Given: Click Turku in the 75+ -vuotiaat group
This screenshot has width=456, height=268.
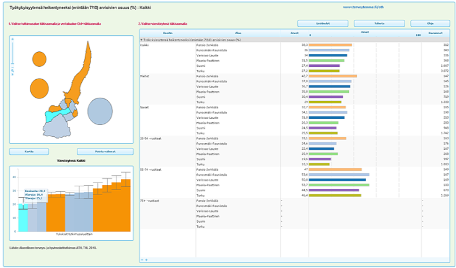Looking at the screenshot, I should tap(200, 227).
